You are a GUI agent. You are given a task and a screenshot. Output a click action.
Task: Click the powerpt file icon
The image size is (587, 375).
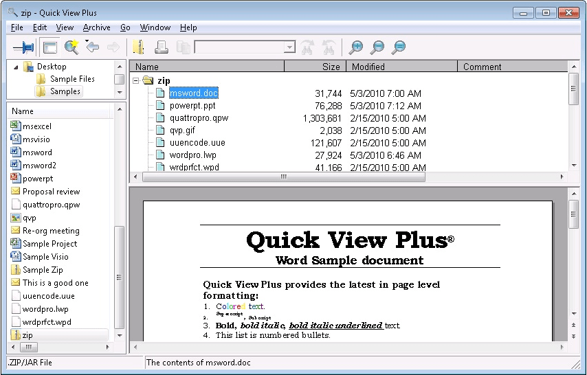[x=15, y=178]
